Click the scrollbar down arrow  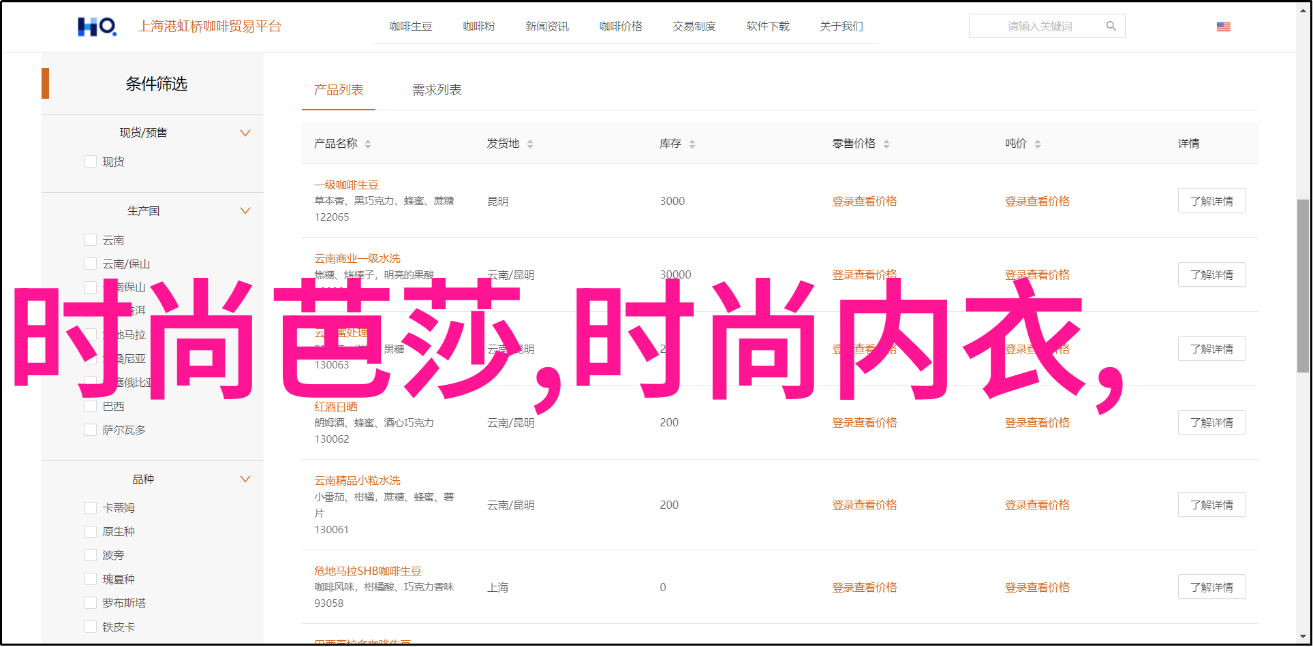(x=1303, y=637)
